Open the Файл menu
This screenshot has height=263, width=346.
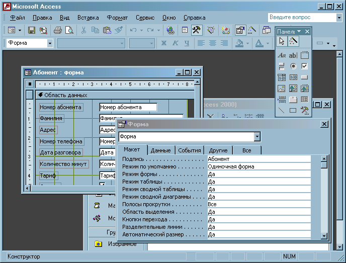pos(18,18)
